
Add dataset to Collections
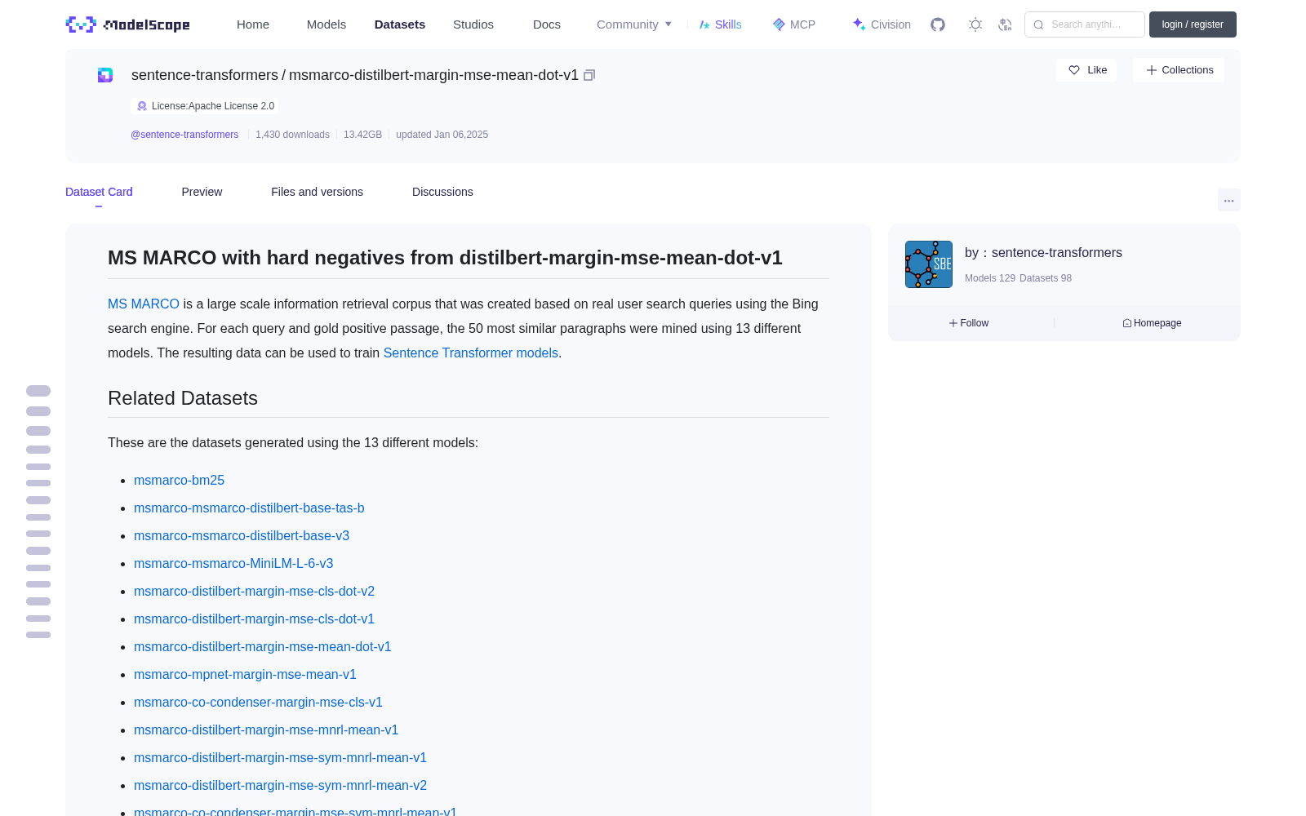pos(1179,70)
